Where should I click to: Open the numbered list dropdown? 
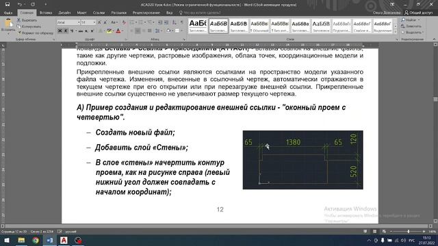[145, 23]
